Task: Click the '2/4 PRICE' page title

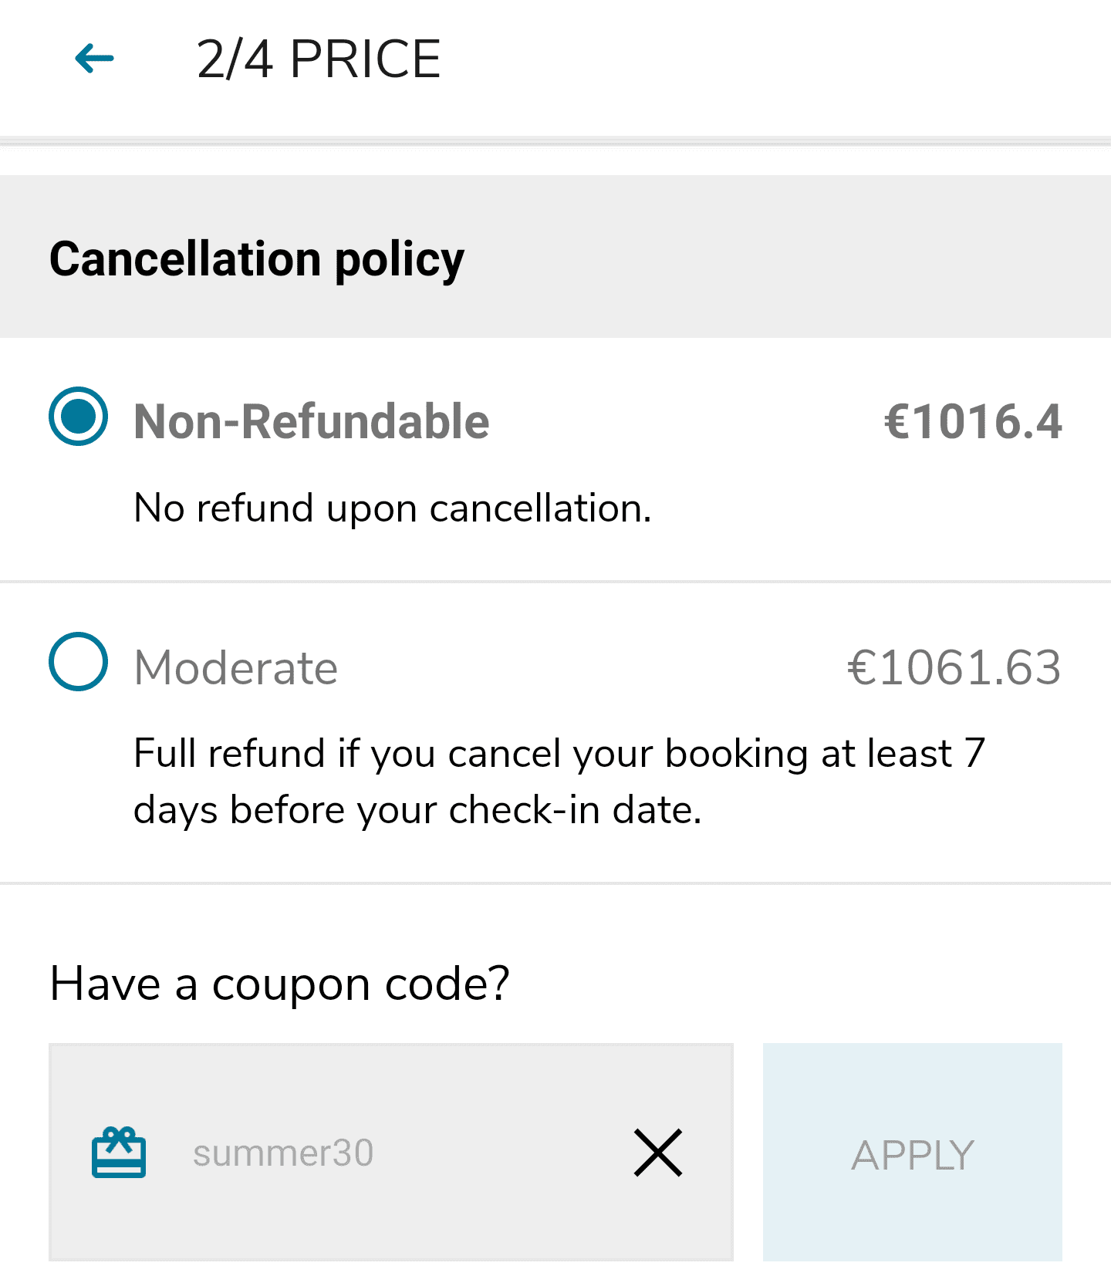Action: [x=319, y=59]
